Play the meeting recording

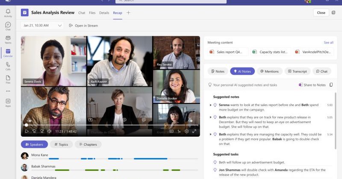tap(27, 131)
